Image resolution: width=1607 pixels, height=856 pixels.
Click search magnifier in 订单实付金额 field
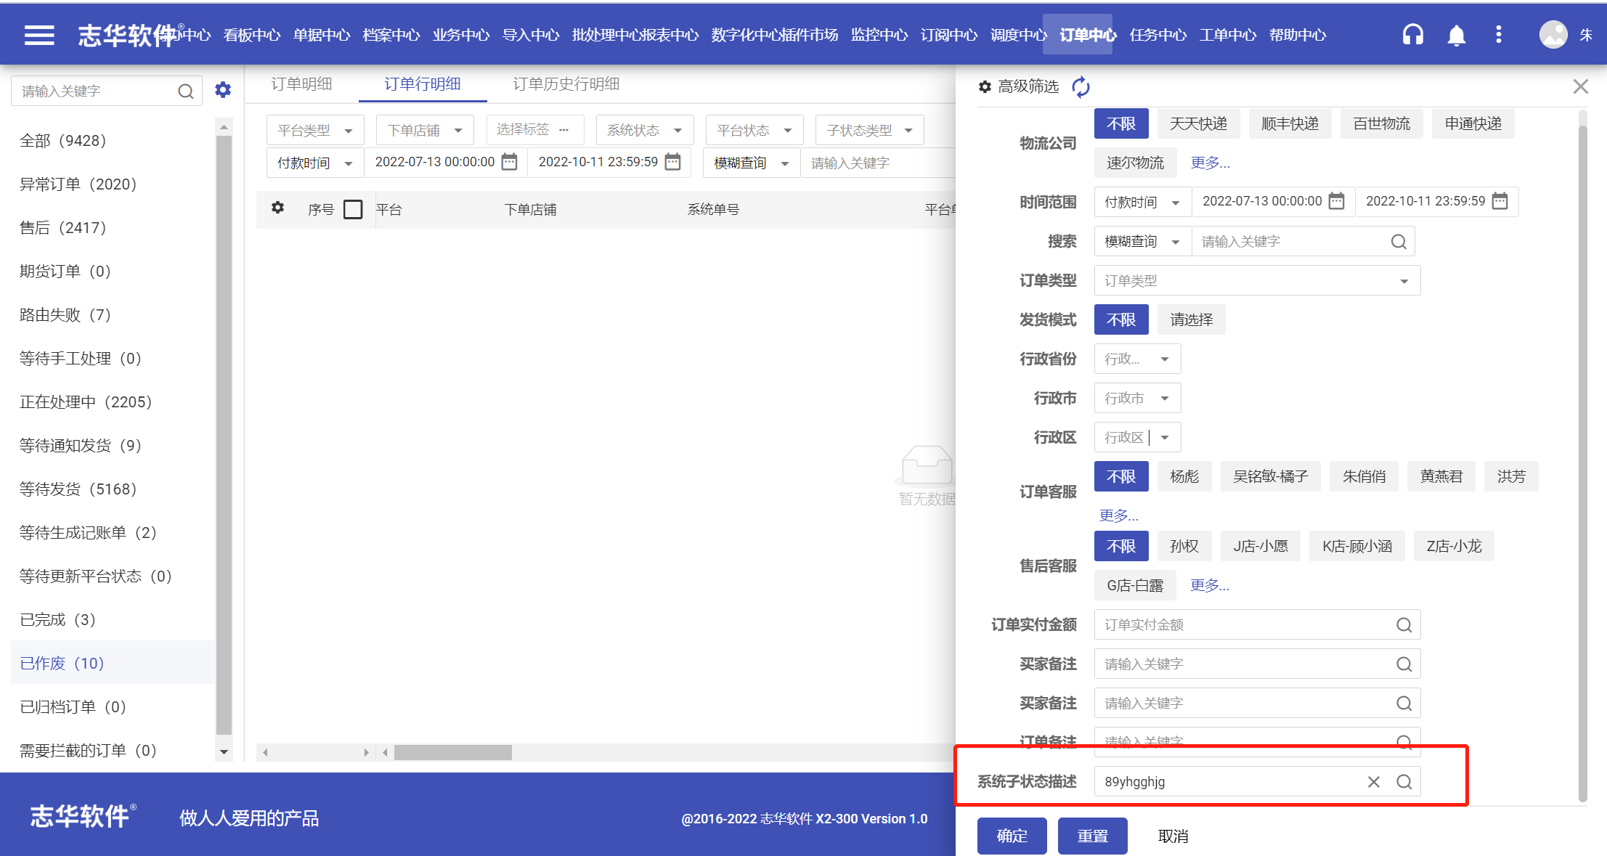pyautogui.click(x=1404, y=625)
